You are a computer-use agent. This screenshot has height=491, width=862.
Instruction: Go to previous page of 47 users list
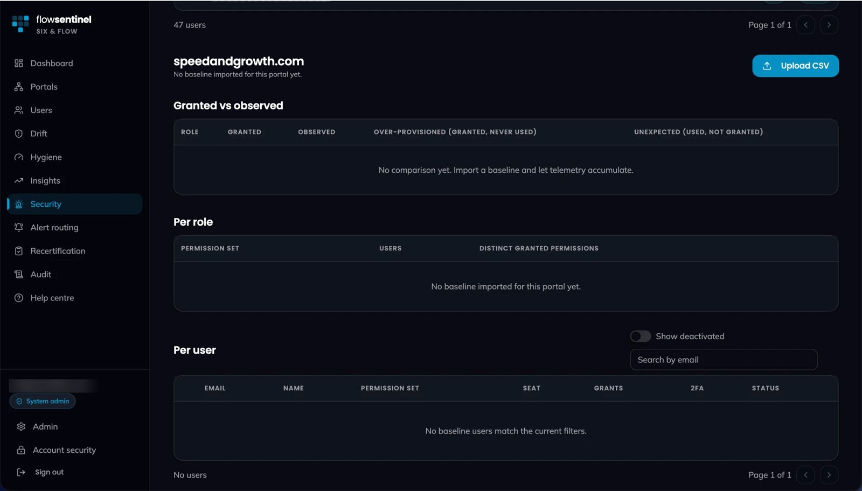[805, 25]
